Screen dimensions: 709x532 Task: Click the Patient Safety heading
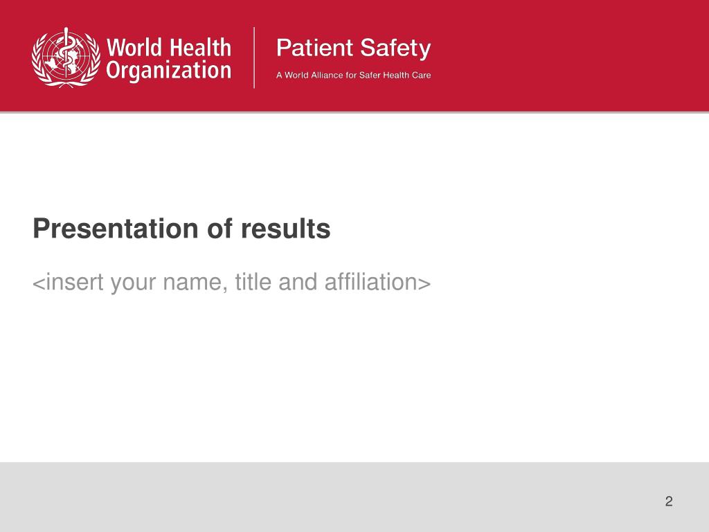[x=353, y=48]
